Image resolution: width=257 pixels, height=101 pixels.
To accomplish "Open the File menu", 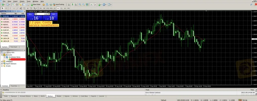I will click(4, 1).
